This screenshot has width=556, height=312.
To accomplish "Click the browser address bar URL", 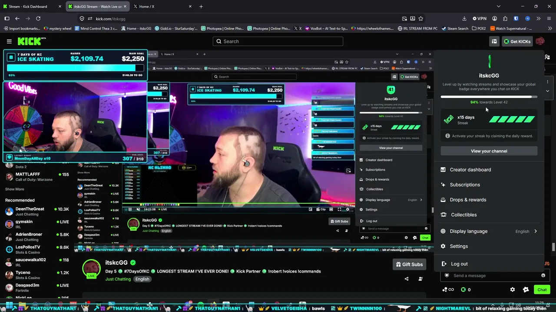I will click(x=110, y=19).
